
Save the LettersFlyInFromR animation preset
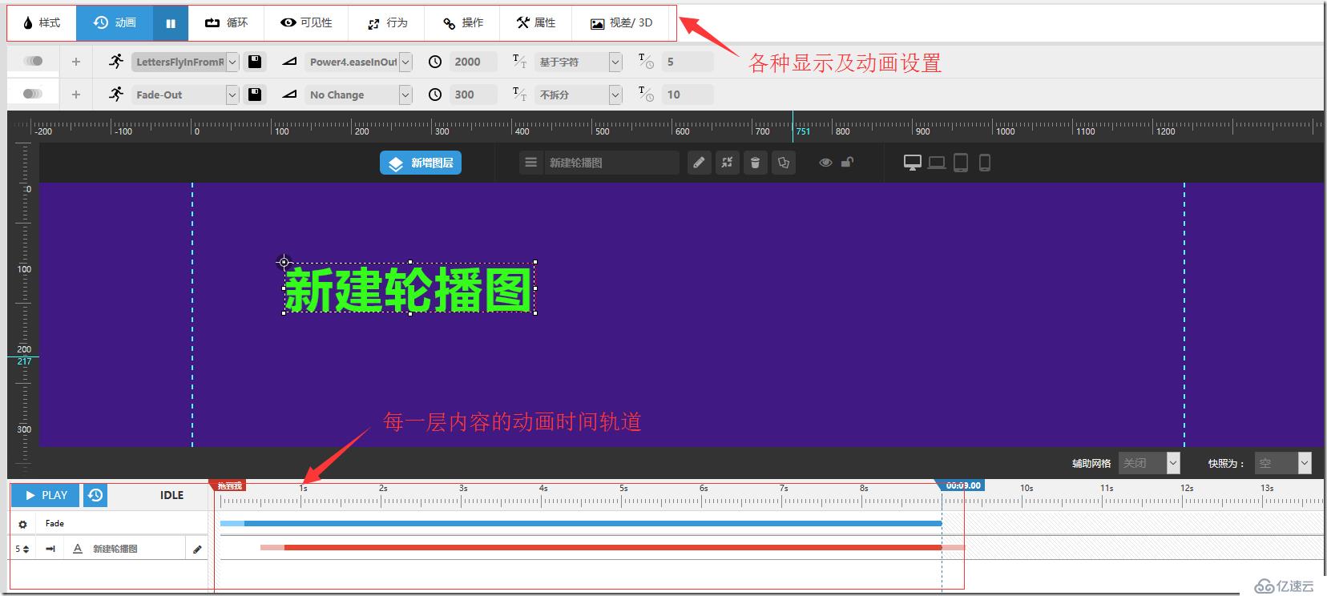pos(255,62)
